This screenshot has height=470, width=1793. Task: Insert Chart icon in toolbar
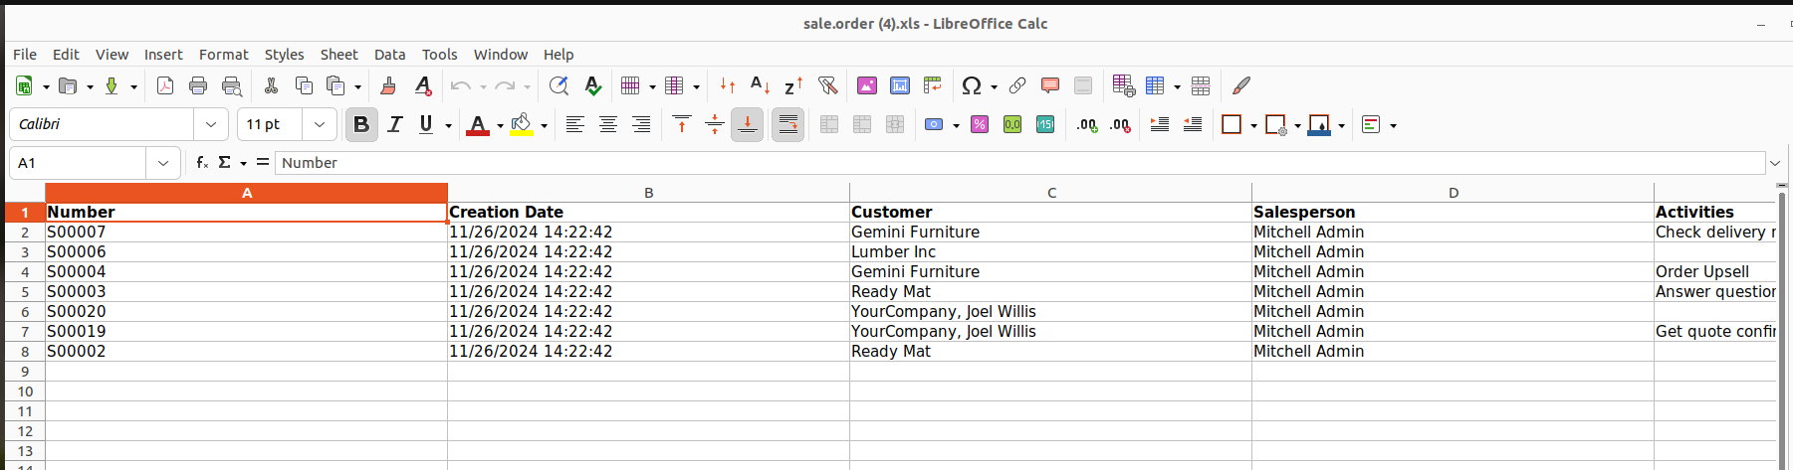[x=900, y=86]
